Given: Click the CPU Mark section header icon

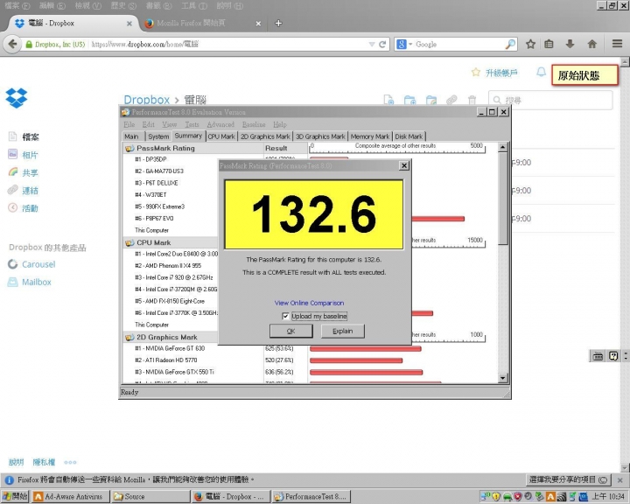Looking at the screenshot, I should 129,242.
